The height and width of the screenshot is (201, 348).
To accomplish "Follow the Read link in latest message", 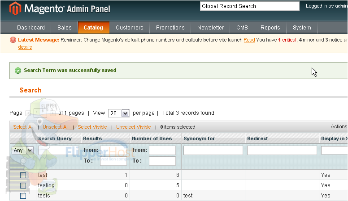I will [249, 40].
